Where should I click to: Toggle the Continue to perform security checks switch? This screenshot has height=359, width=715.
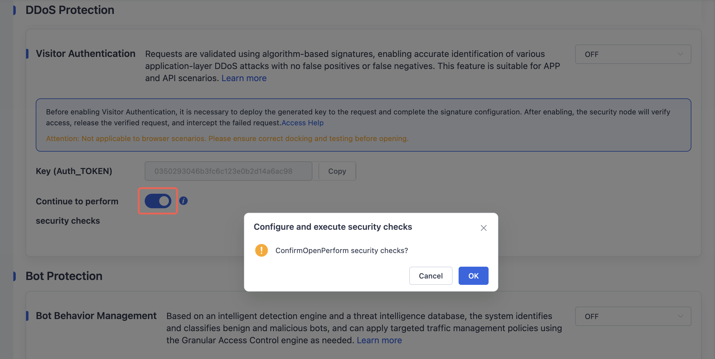point(158,201)
